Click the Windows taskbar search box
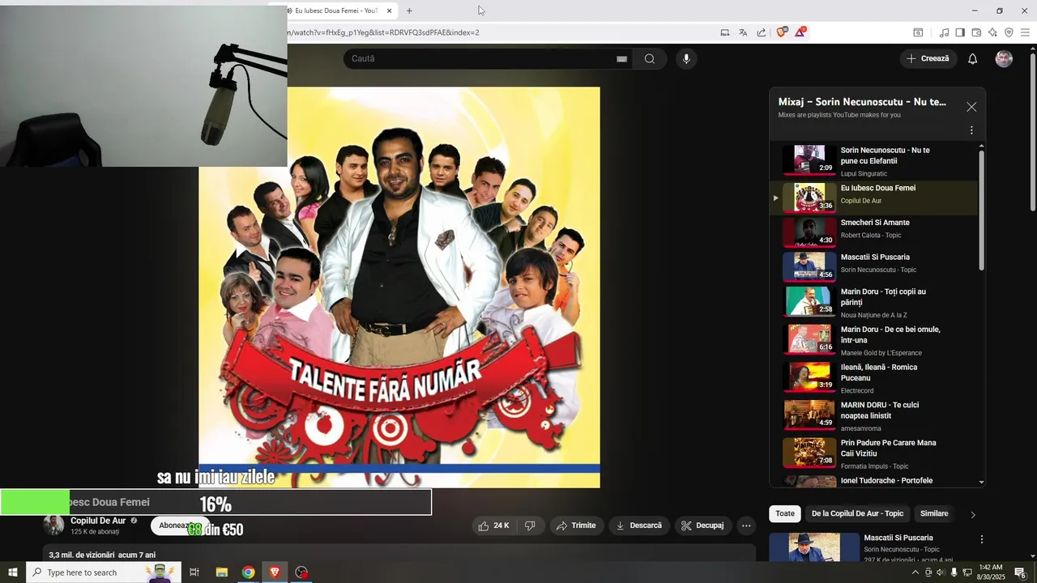Image resolution: width=1037 pixels, height=583 pixels. point(104,572)
